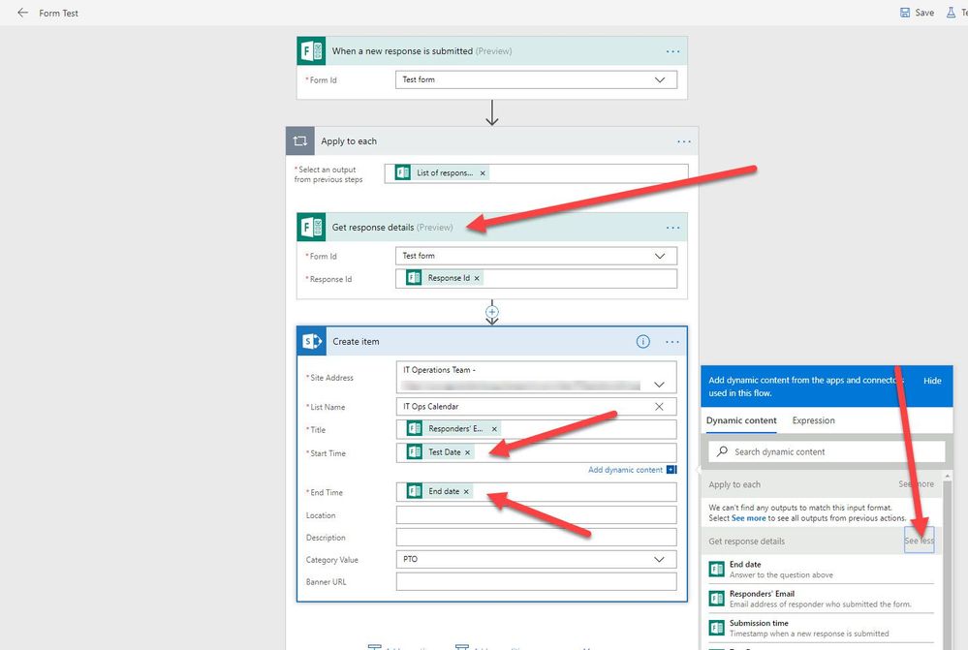Click the Test Date token in Start Time

point(440,452)
